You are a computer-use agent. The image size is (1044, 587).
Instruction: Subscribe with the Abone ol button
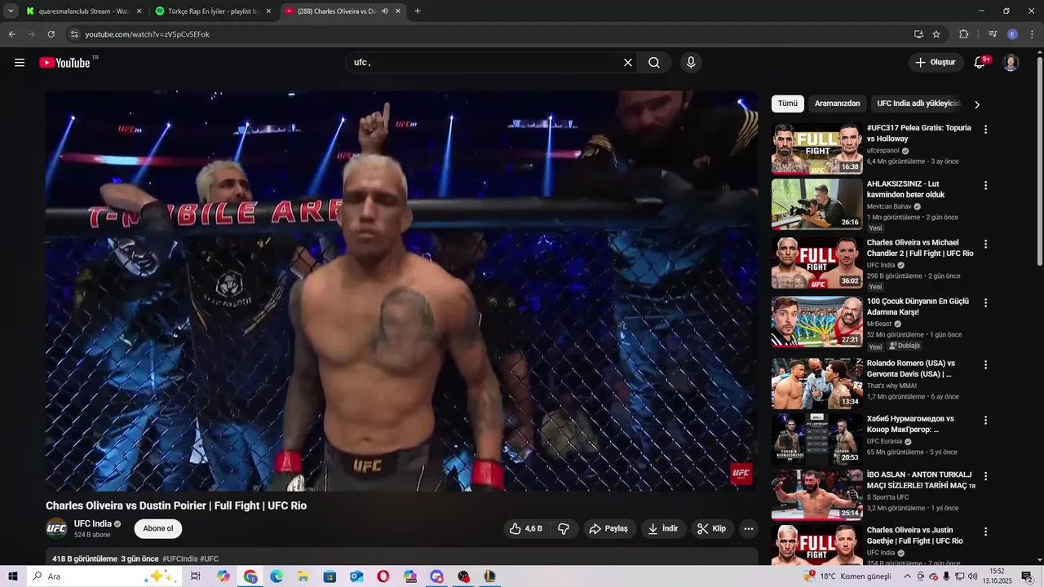pyautogui.click(x=158, y=529)
